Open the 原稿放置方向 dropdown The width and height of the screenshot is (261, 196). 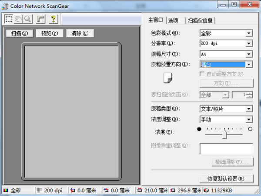249,65
